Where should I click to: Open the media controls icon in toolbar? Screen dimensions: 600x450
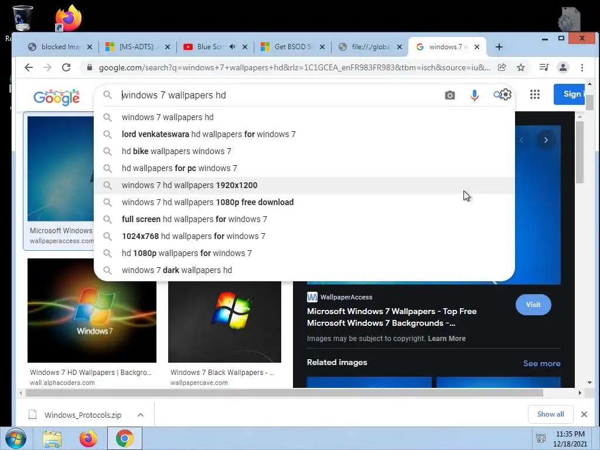tap(544, 68)
